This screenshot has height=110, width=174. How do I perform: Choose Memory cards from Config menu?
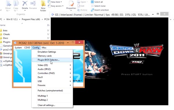coord(52,56)
